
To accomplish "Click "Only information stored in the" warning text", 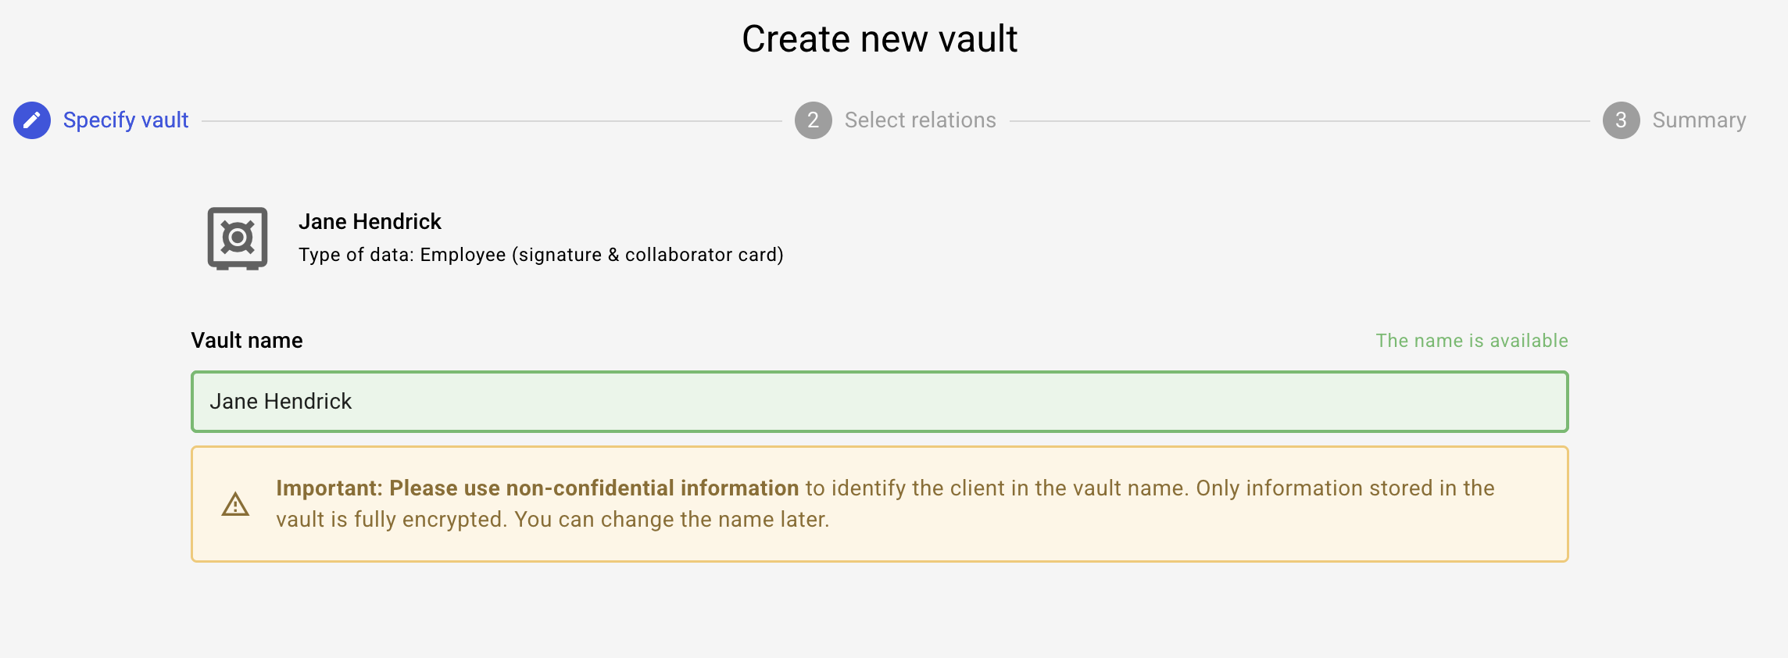I will coord(1345,488).
